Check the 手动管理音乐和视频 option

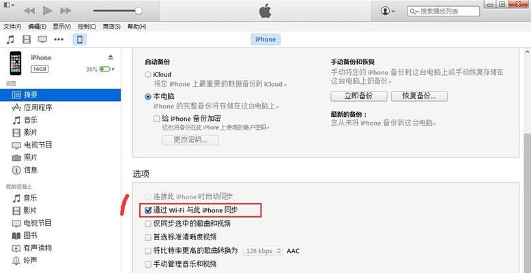[x=147, y=264]
